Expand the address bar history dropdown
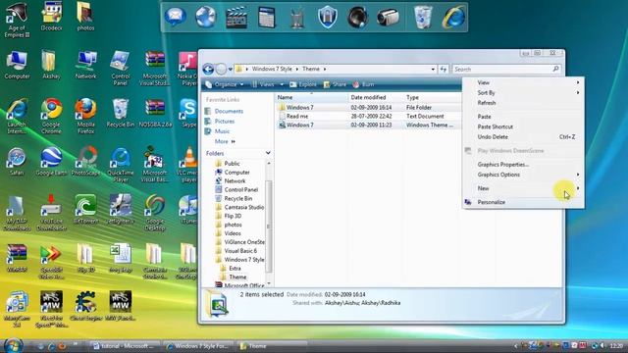This screenshot has height=353, width=628. click(433, 70)
